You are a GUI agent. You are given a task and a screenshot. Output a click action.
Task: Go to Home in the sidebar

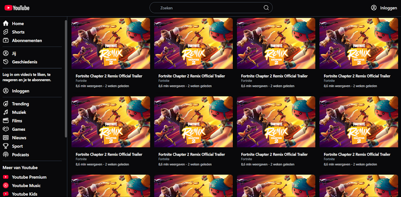click(18, 24)
